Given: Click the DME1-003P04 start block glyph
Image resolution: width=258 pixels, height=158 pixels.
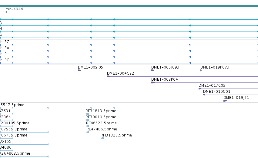Looking at the screenshot, I should click(153, 82).
